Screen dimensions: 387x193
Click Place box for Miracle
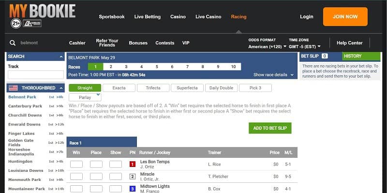[96, 177]
